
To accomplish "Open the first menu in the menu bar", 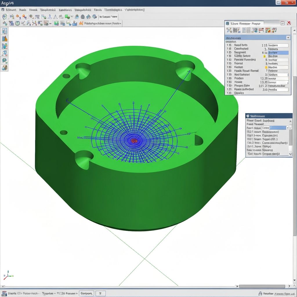I will [x=10, y=10].
